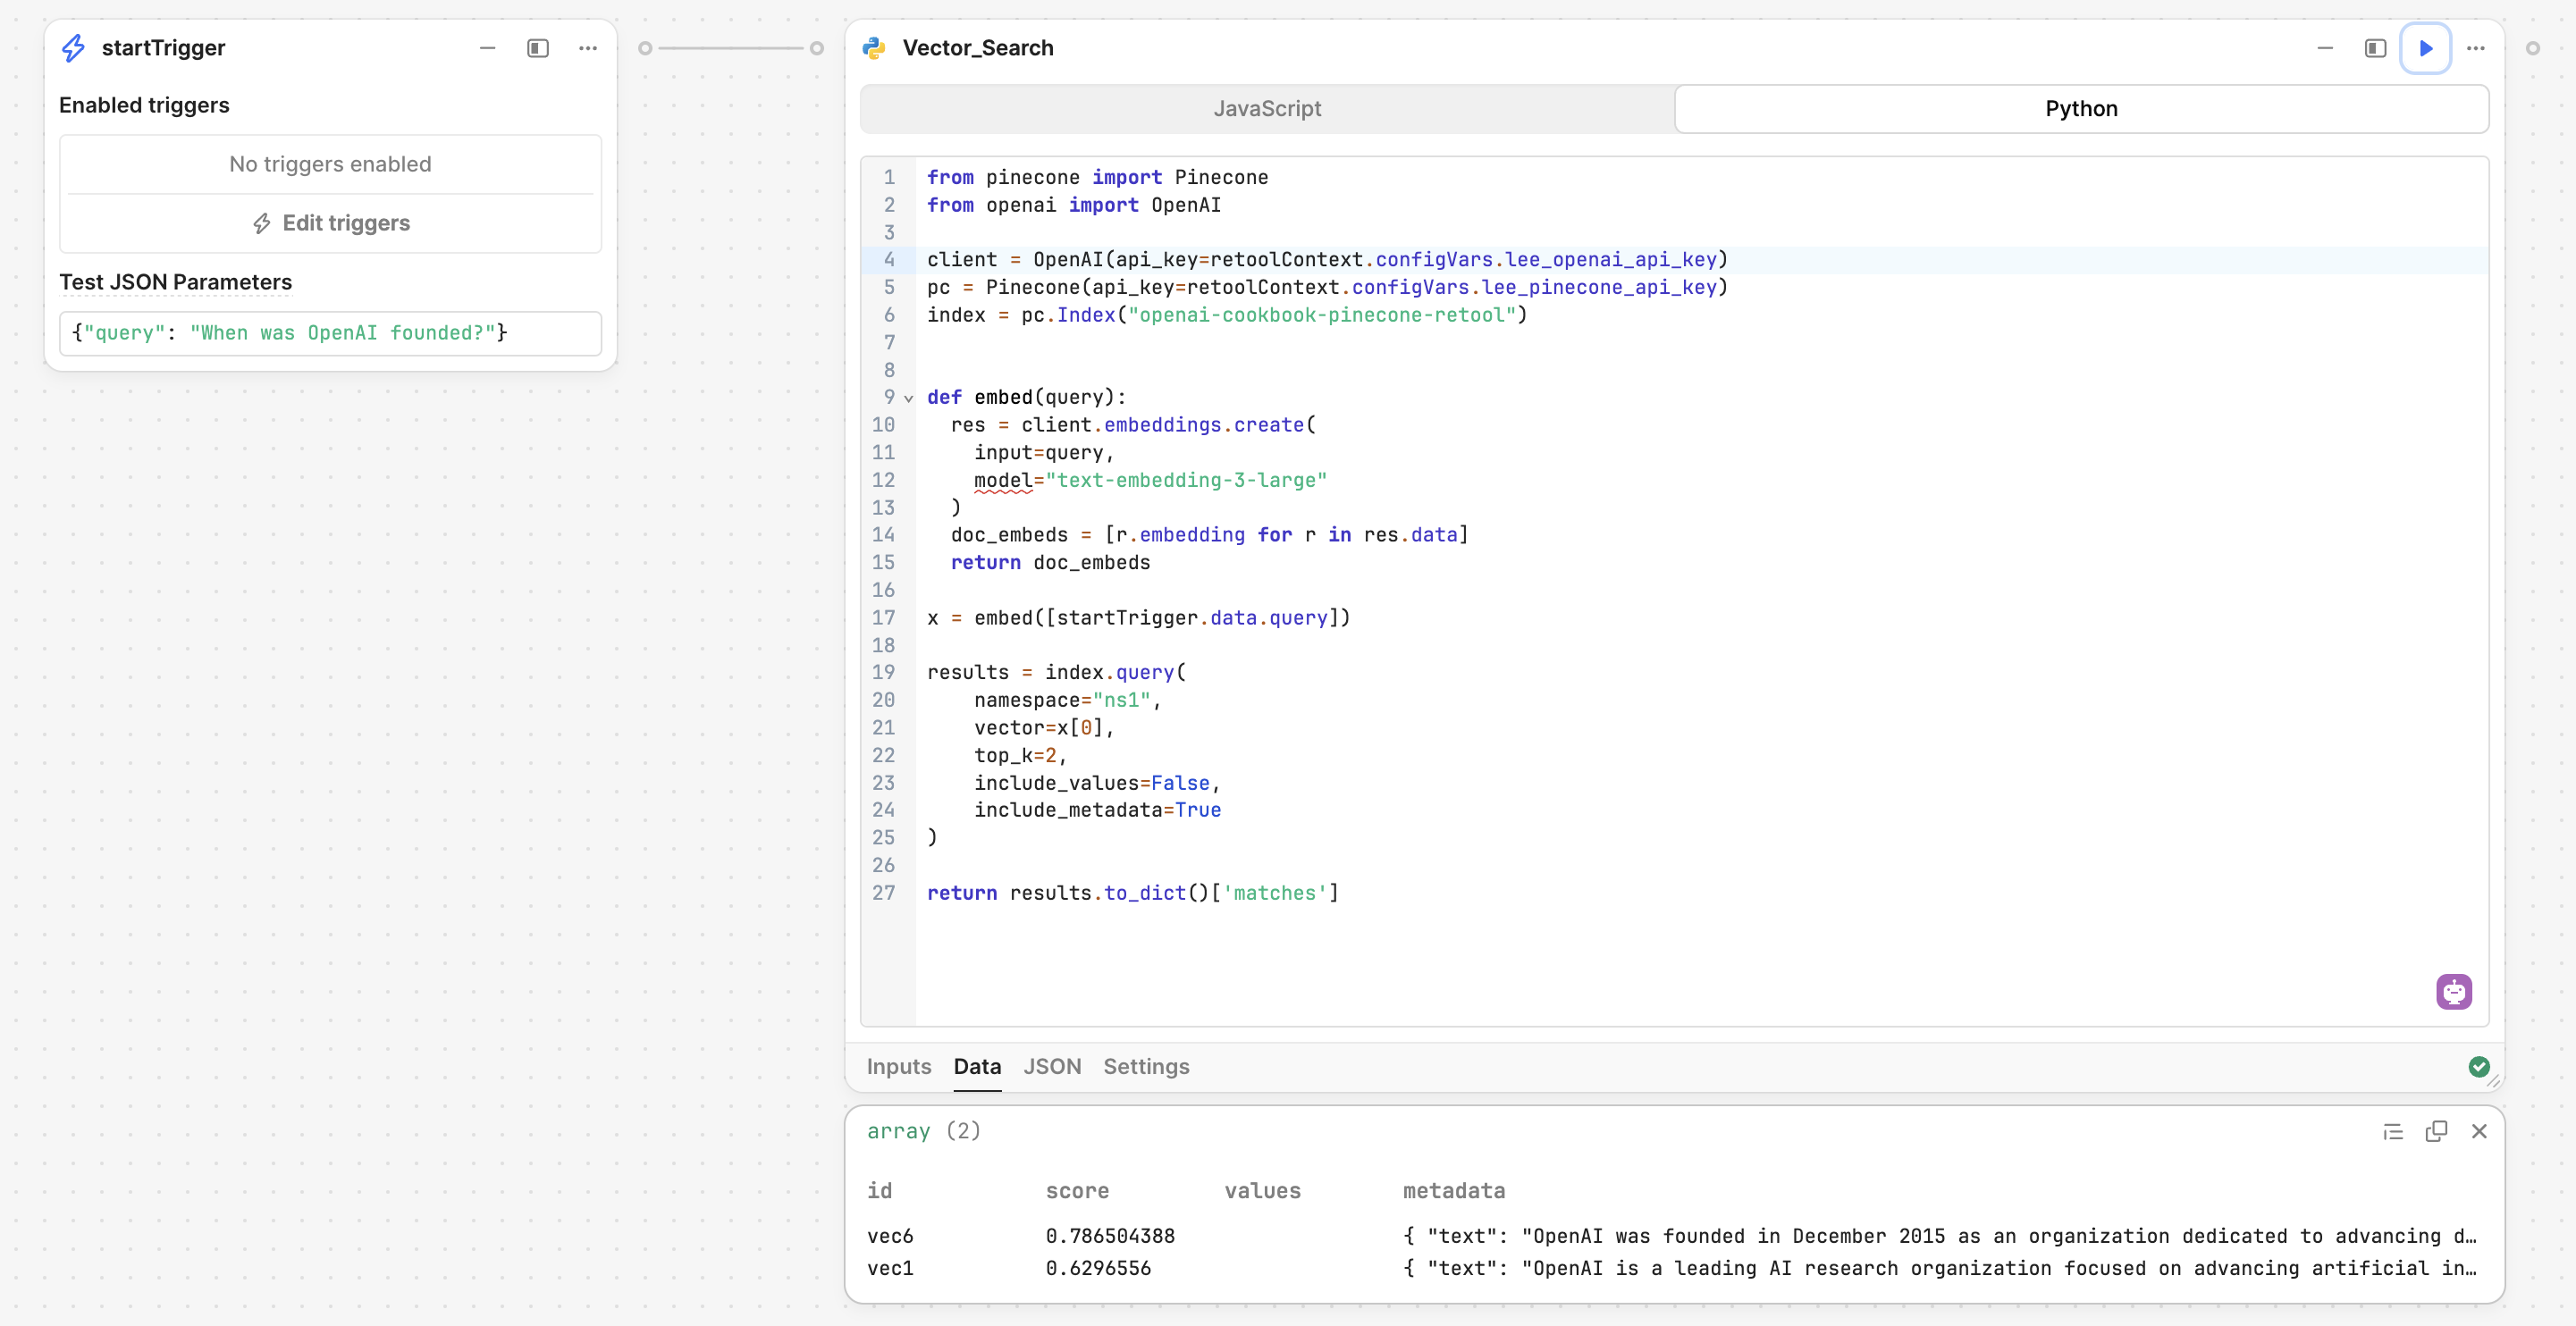Collapse the Vector_Search block
Image resolution: width=2576 pixels, height=1326 pixels.
tap(2325, 47)
